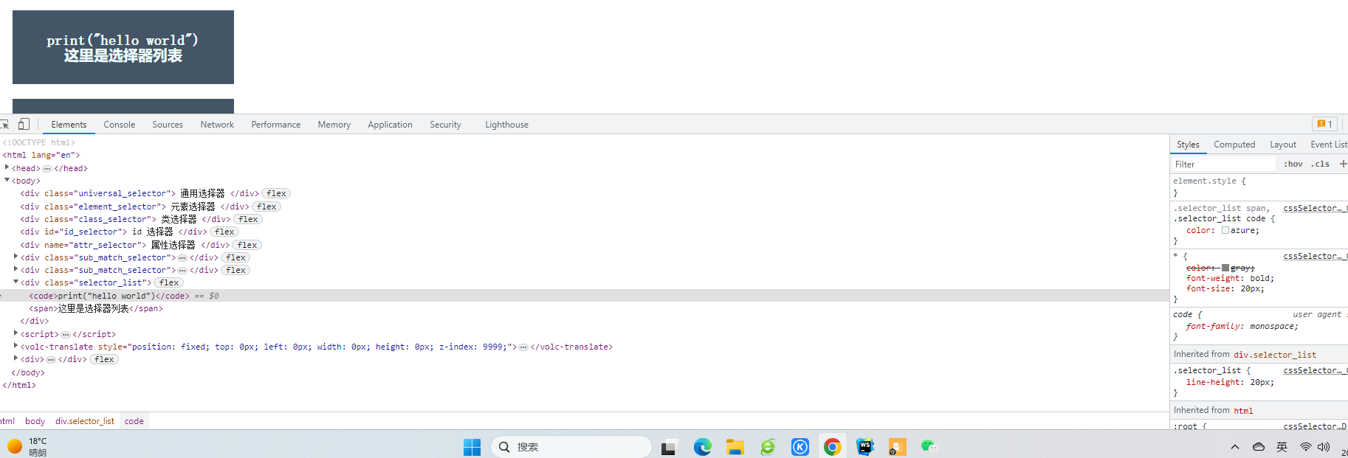
Task: Open the issues counter badge
Action: pos(1324,124)
